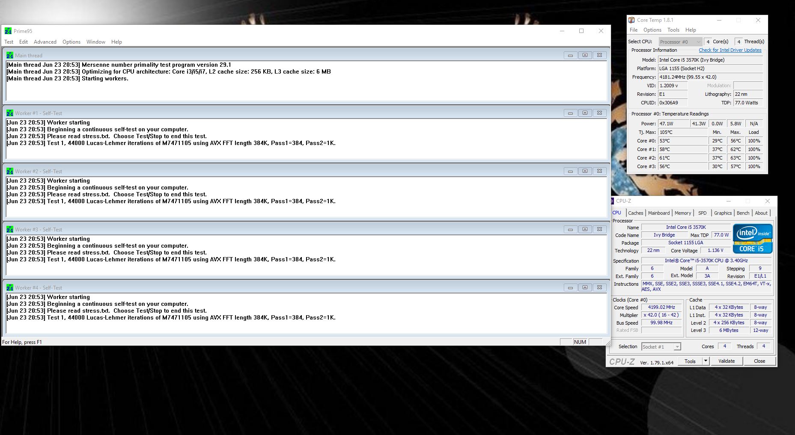Open the File menu in Core Temp
This screenshot has width=795, height=435.
point(634,30)
